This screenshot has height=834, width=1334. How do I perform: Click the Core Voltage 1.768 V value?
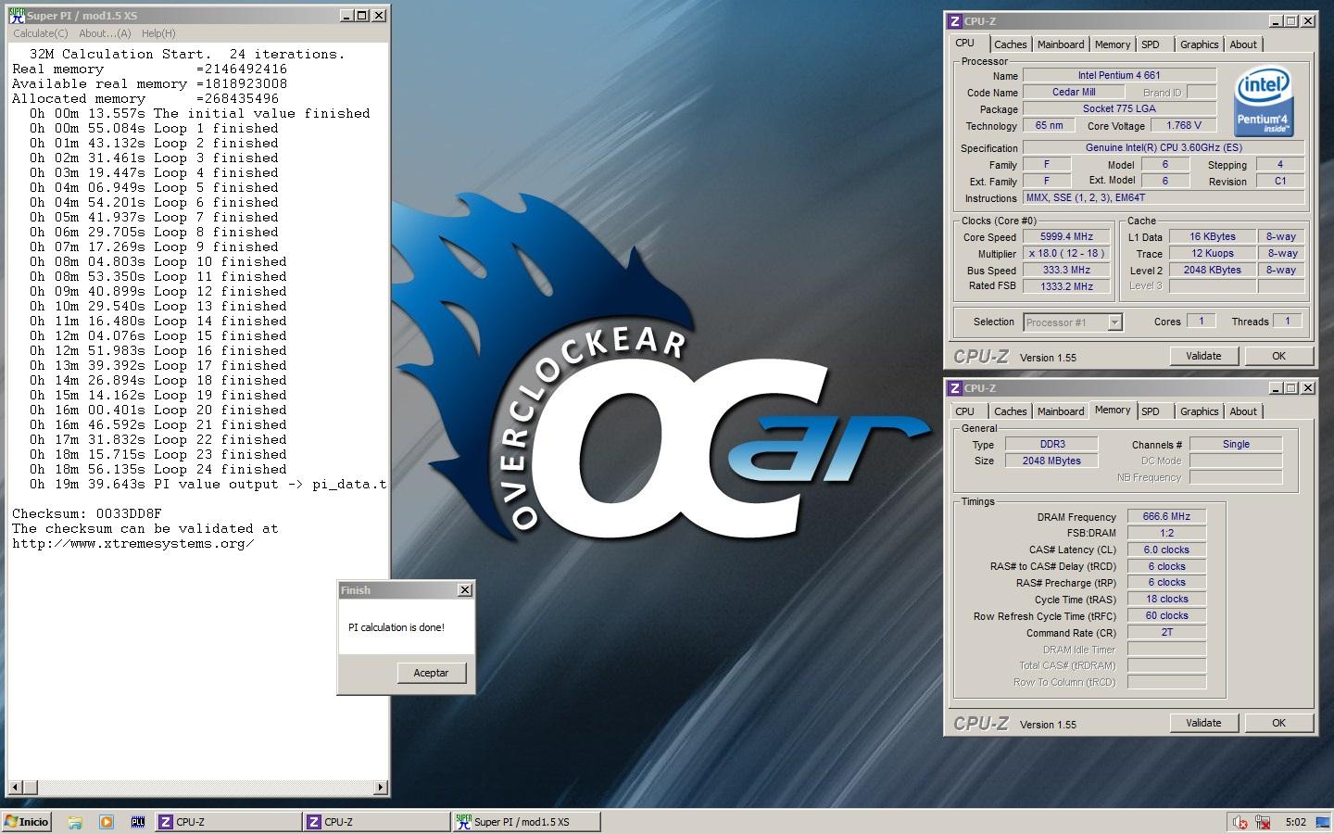pyautogui.click(x=1183, y=125)
